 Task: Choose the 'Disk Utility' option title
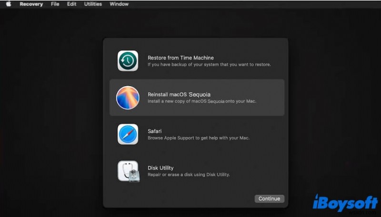pyautogui.click(x=160, y=168)
